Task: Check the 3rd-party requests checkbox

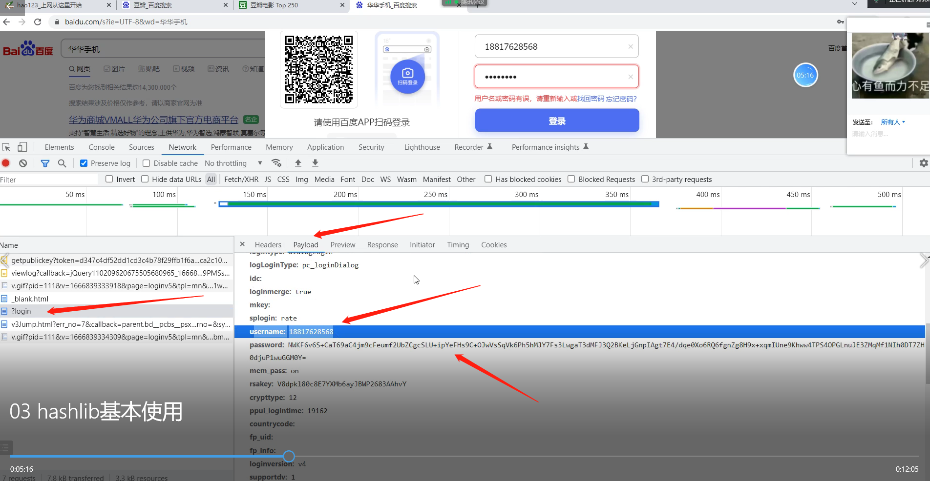Action: point(645,179)
